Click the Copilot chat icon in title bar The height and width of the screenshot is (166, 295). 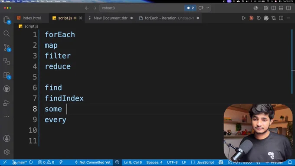[201, 8]
